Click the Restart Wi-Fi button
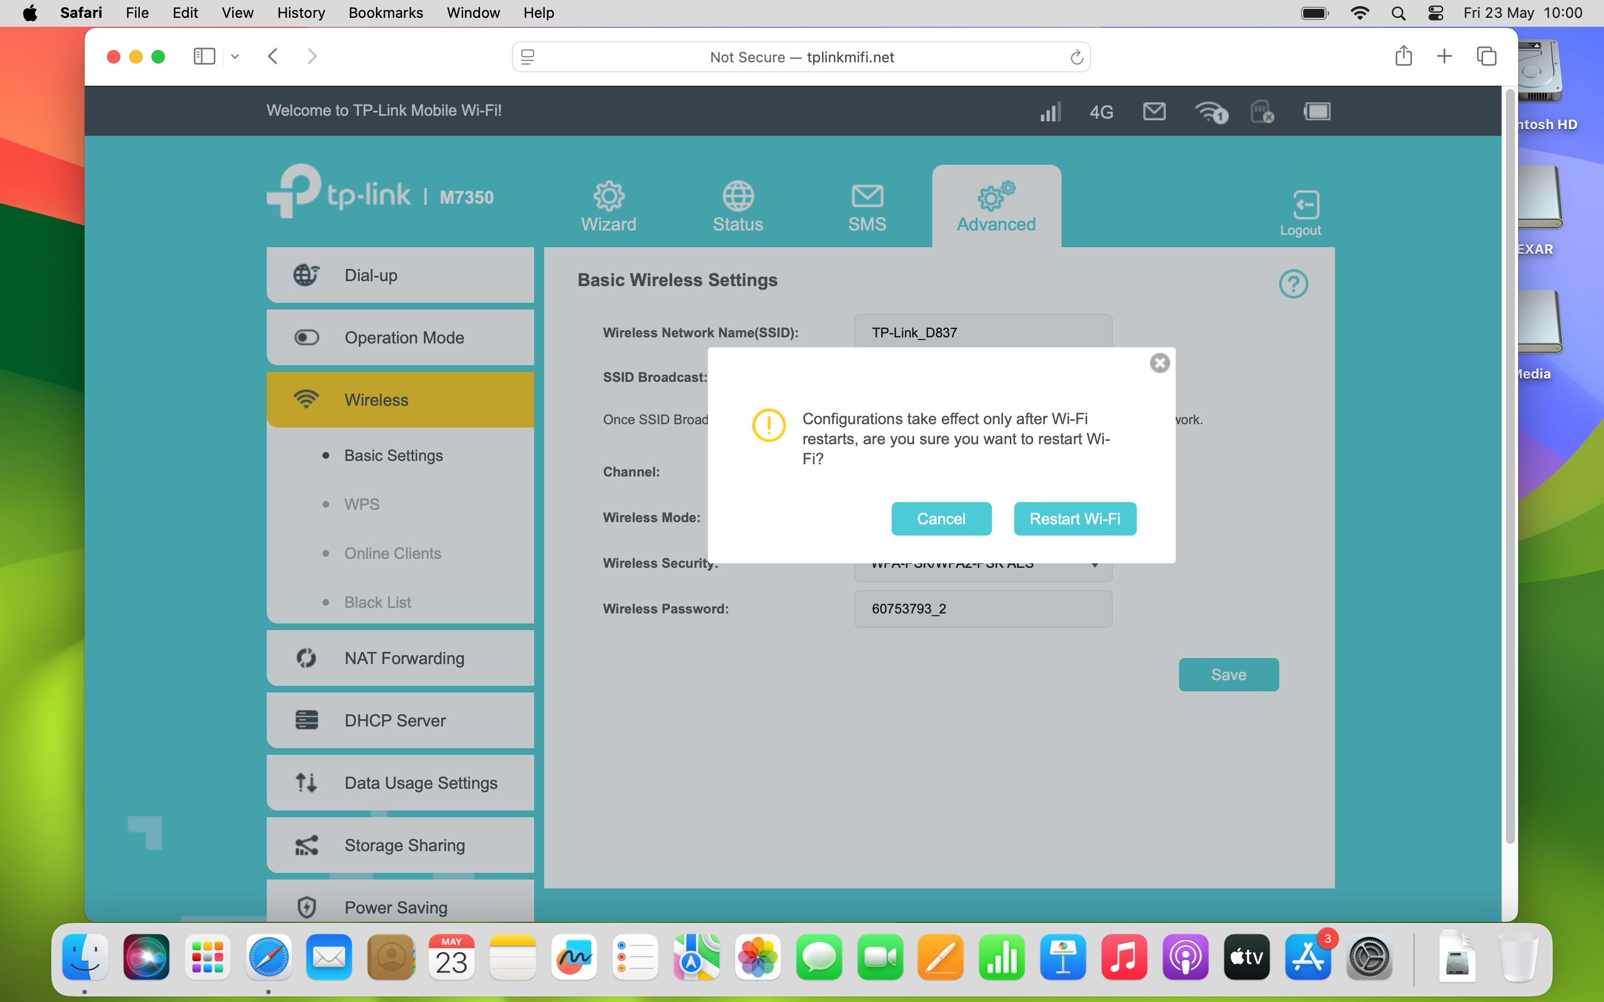1604x1002 pixels. 1074,519
